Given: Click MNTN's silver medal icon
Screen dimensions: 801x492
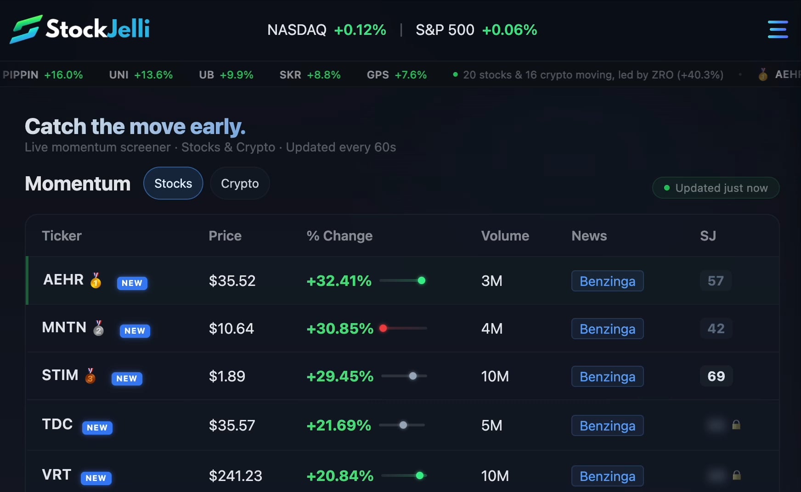Looking at the screenshot, I should pyautogui.click(x=98, y=328).
